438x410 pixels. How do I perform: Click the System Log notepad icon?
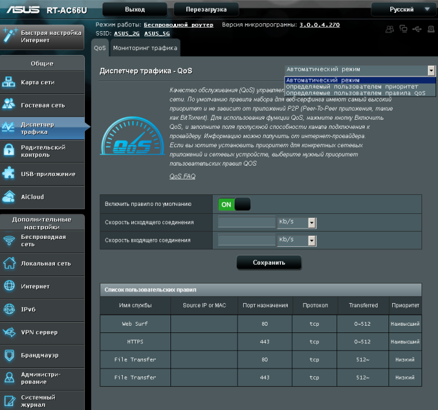10,401
